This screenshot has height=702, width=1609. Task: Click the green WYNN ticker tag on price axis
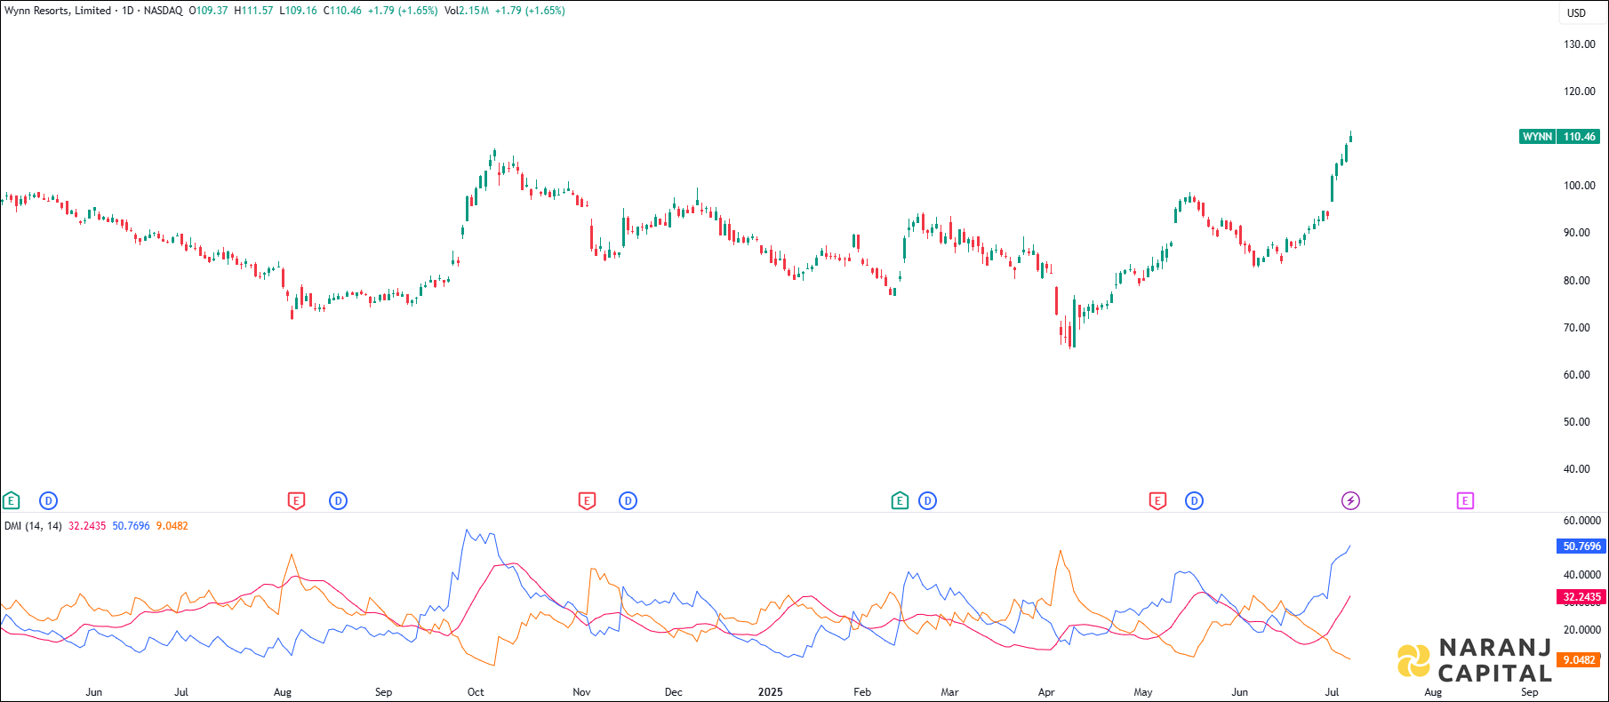point(1537,137)
